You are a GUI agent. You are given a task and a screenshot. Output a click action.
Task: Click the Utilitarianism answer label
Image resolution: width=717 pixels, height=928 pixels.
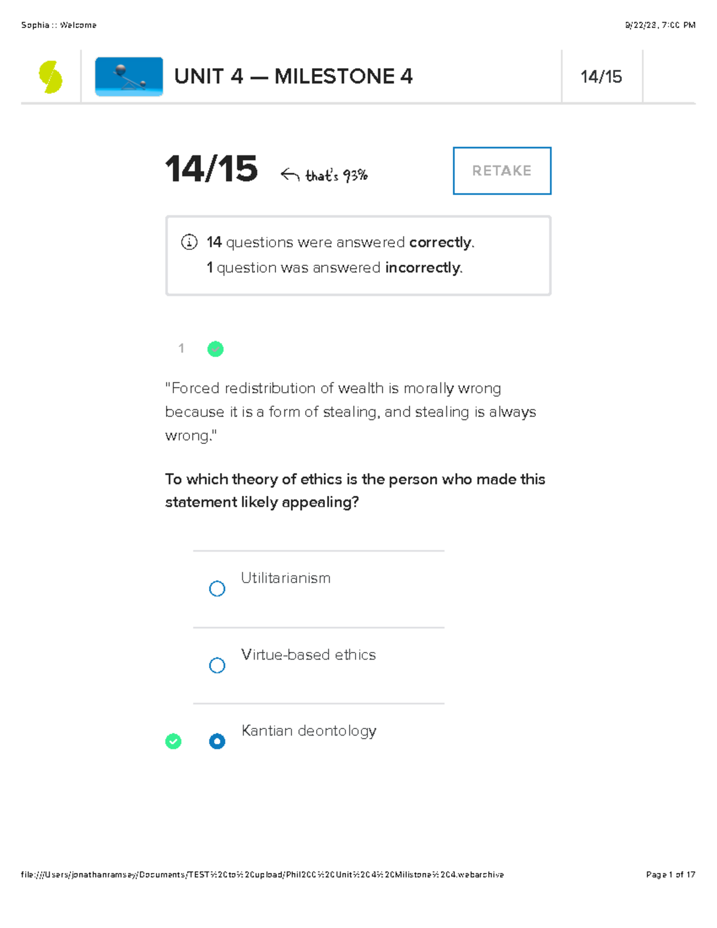pos(286,578)
